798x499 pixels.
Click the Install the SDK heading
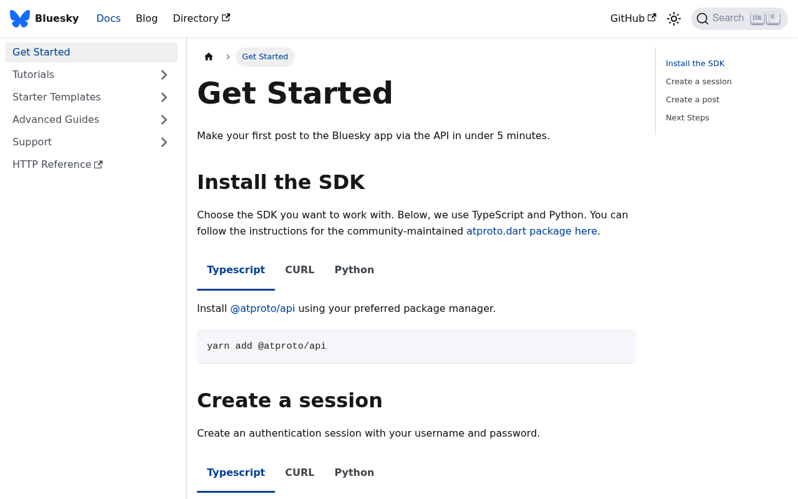(281, 182)
